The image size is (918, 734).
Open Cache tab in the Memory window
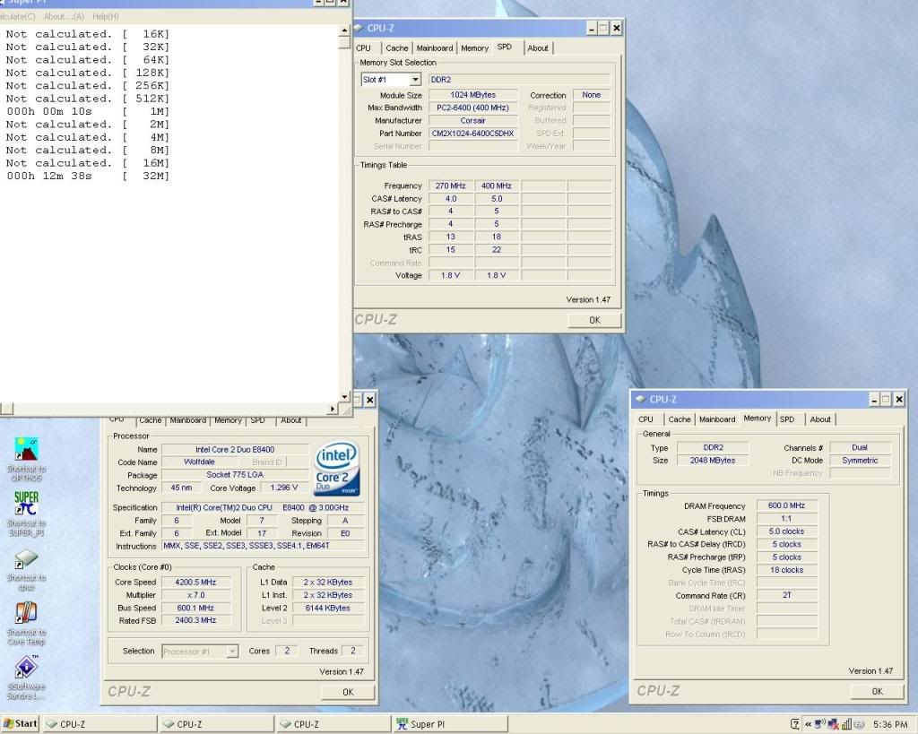(x=680, y=419)
